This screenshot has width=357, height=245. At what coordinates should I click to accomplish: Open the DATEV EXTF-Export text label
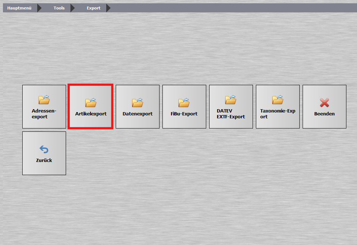231,114
